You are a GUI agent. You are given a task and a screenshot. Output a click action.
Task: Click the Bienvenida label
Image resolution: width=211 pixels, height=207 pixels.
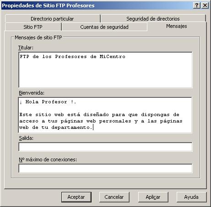[x=32, y=93]
